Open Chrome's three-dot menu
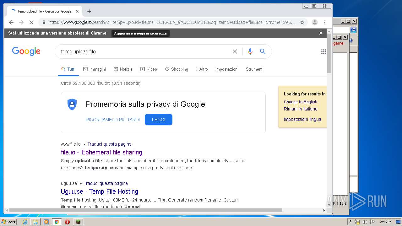This screenshot has width=402, height=226. coord(325,22)
